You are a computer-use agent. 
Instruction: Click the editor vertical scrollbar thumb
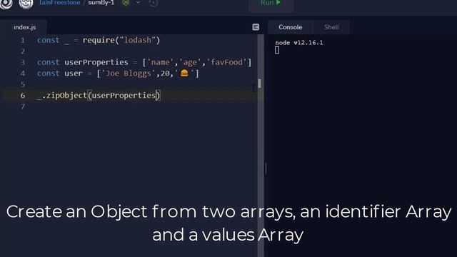click(x=259, y=84)
